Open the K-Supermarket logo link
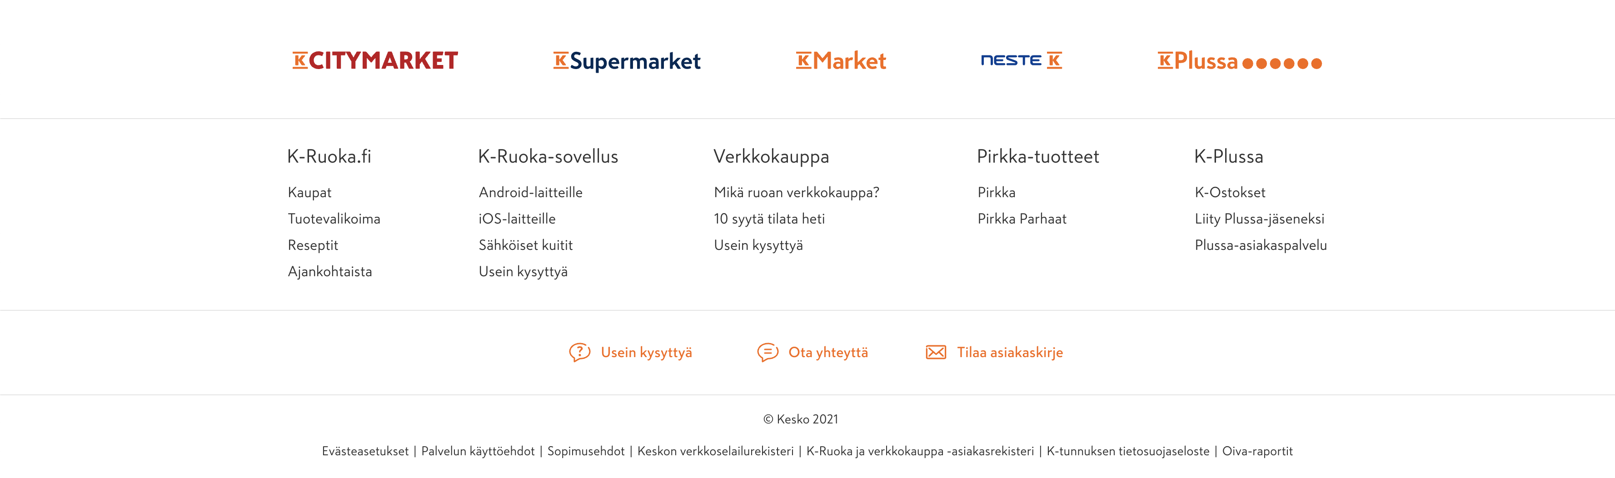The width and height of the screenshot is (1615, 478). [x=626, y=61]
